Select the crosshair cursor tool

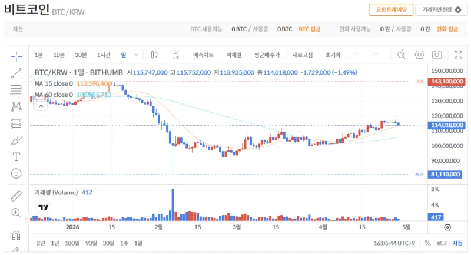16,56
